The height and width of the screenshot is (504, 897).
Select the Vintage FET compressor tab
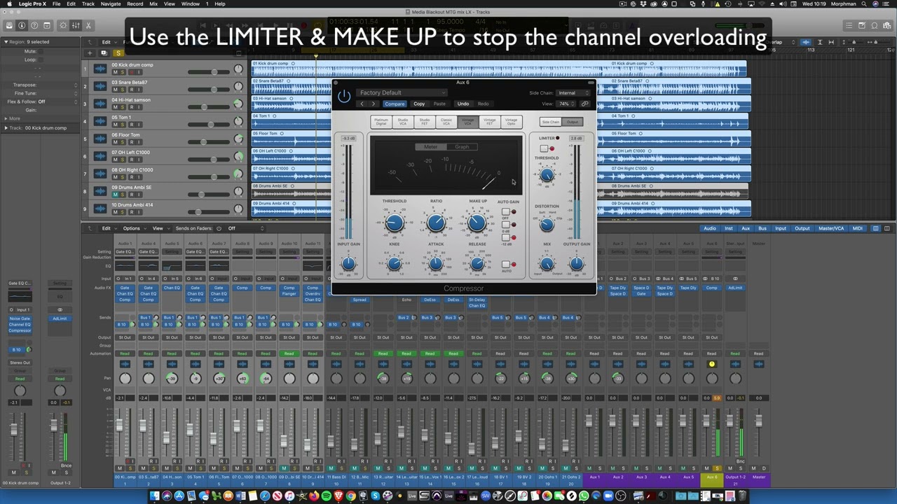click(489, 122)
